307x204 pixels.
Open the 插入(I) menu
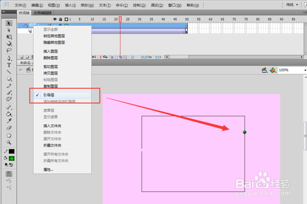click(70, 5)
